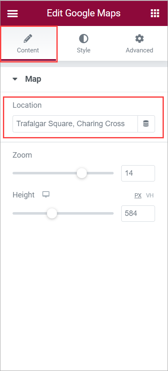Open the hamburger menu in the header
Viewport: 168px width, 371px height.
click(x=13, y=13)
